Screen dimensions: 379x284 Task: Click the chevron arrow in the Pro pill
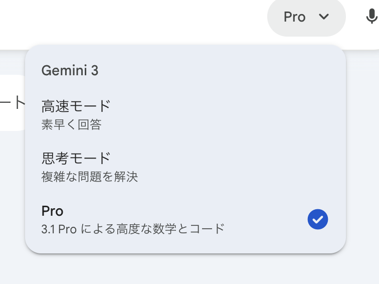click(x=324, y=17)
